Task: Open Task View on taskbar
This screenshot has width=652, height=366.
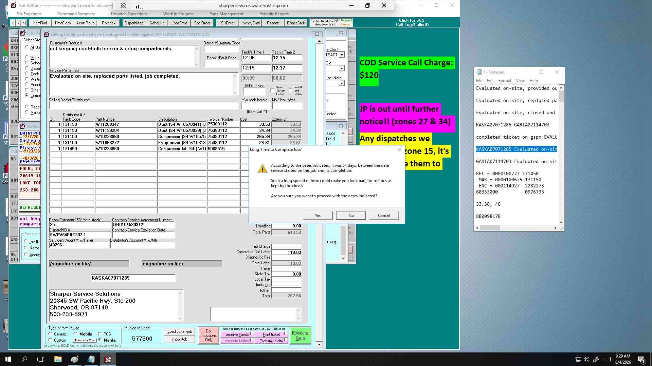Action: coord(41,359)
